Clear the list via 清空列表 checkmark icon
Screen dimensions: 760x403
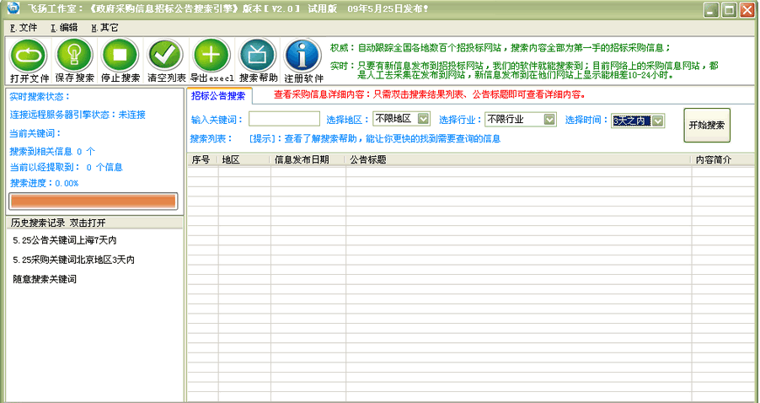click(x=166, y=56)
